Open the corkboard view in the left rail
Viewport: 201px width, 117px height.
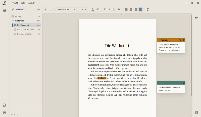click(4, 11)
